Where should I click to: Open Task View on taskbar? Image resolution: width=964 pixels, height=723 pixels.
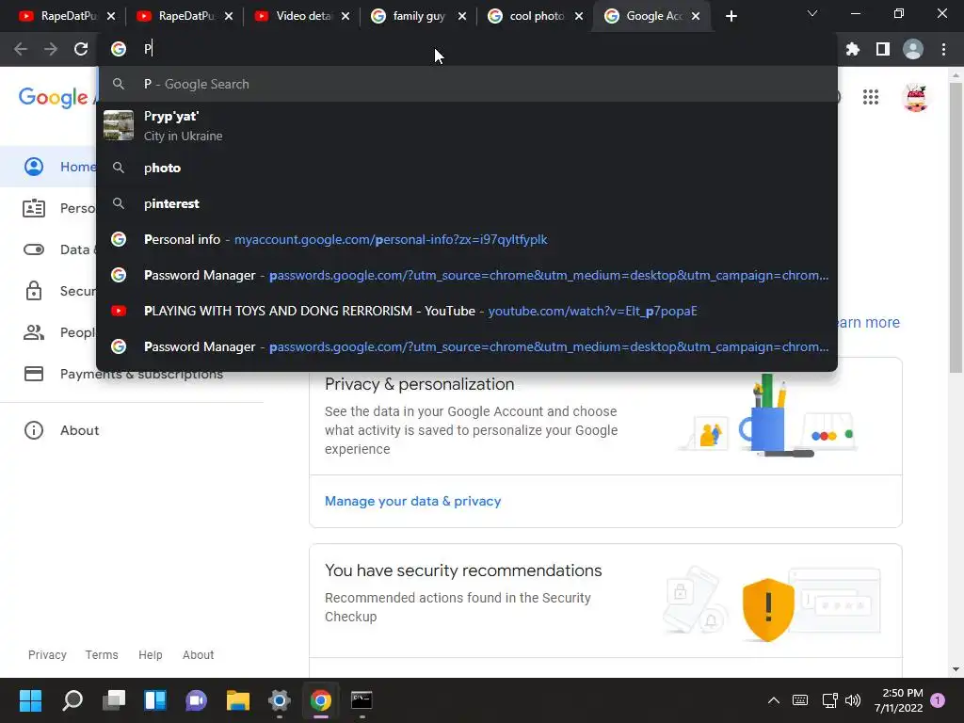tap(114, 700)
